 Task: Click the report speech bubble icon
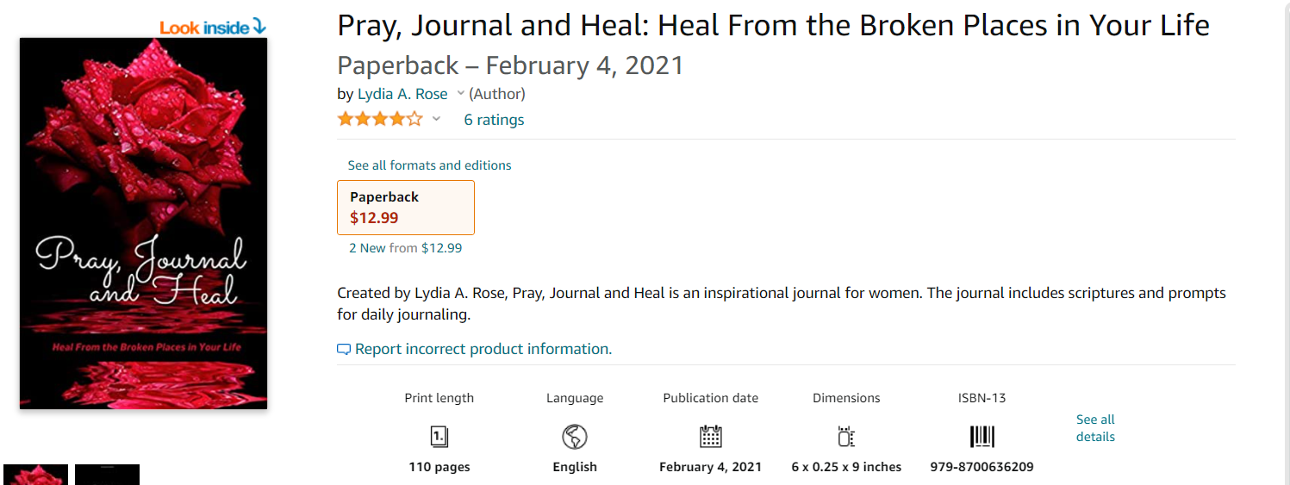pyautogui.click(x=344, y=350)
